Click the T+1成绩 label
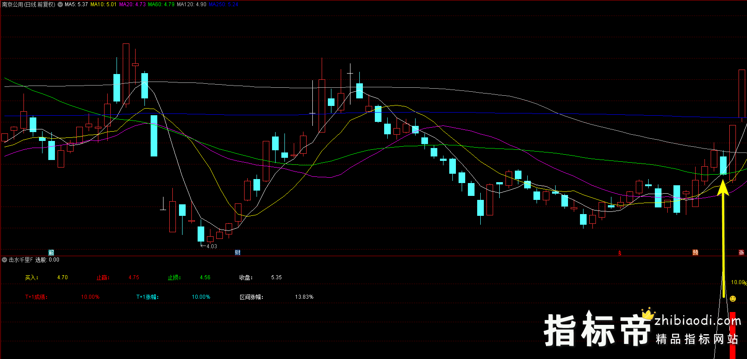Image resolution: width=747 pixels, height=359 pixels. (36, 297)
